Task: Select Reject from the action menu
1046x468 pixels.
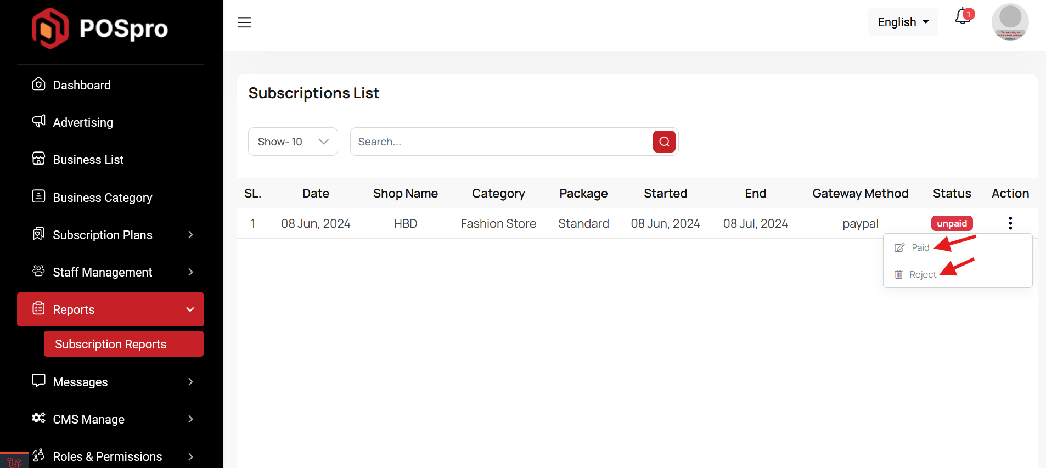Action: [922, 275]
